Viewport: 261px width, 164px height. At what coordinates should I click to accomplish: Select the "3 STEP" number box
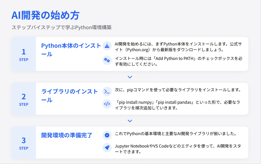pos(24,143)
